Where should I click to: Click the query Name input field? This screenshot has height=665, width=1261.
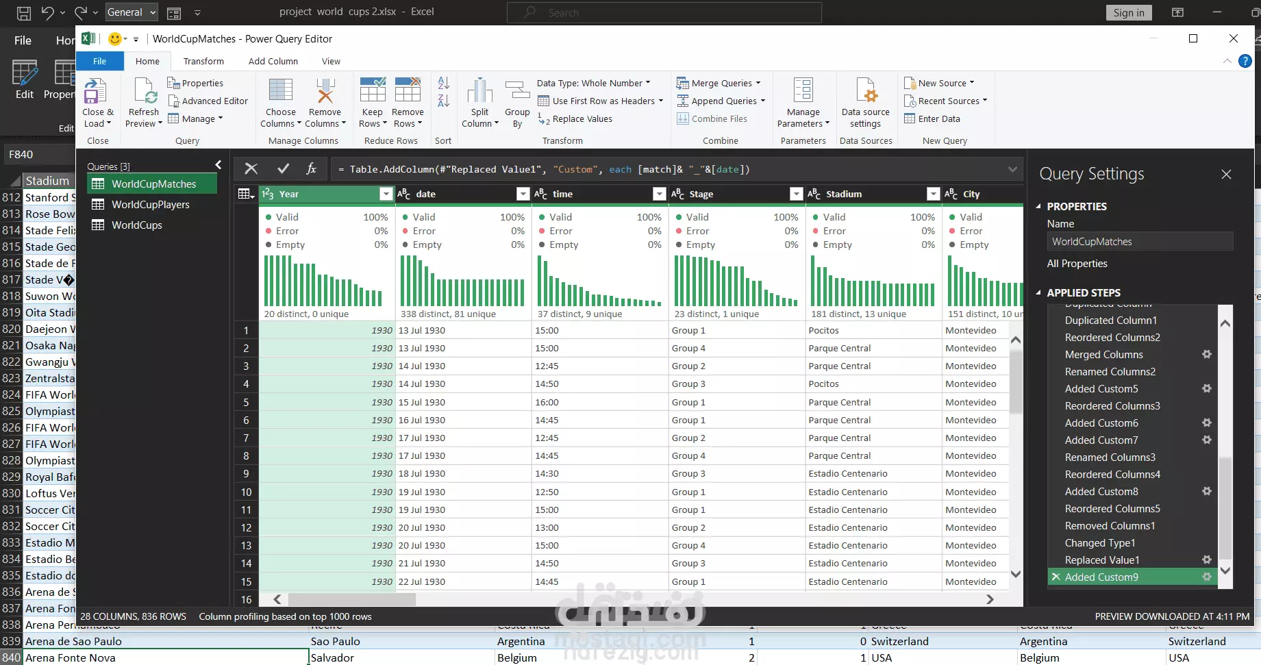pyautogui.click(x=1139, y=242)
